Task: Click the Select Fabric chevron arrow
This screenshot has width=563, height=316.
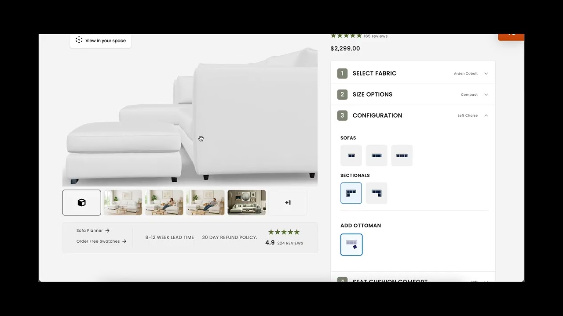Action: [486, 74]
